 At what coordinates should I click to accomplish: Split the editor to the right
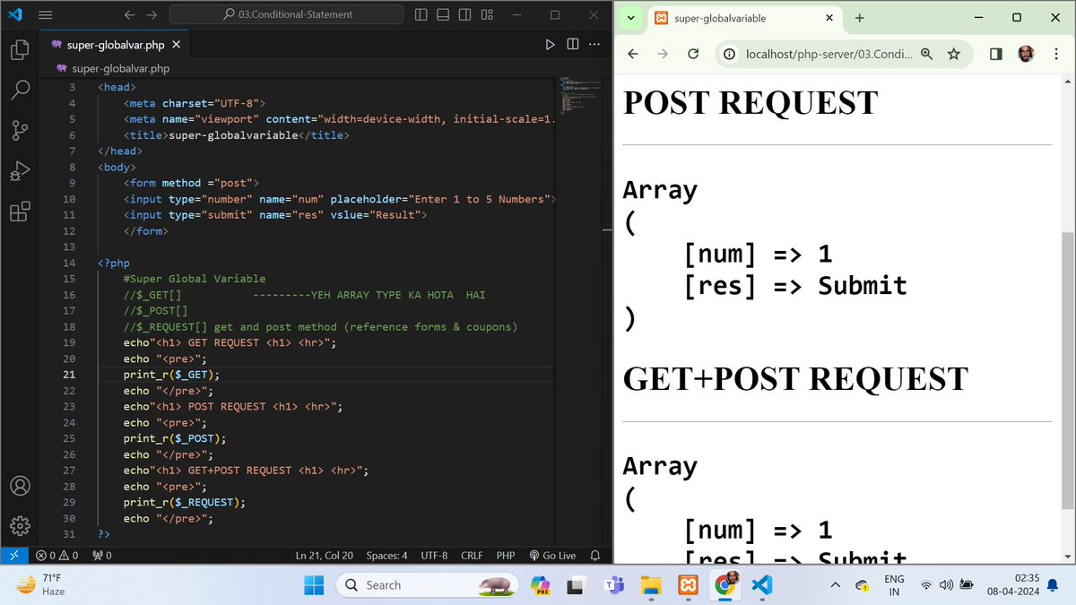pos(572,45)
